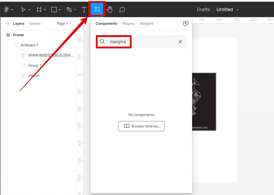Detach the resources panel using corner icon
The width and height of the screenshot is (274, 195).
[x=186, y=24]
